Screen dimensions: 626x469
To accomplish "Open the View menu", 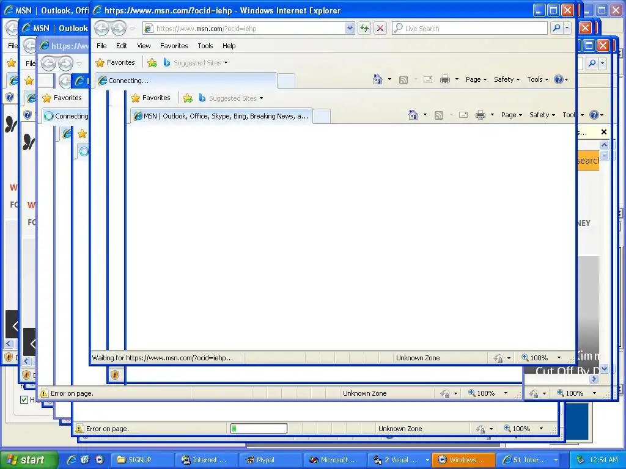I will point(144,46).
